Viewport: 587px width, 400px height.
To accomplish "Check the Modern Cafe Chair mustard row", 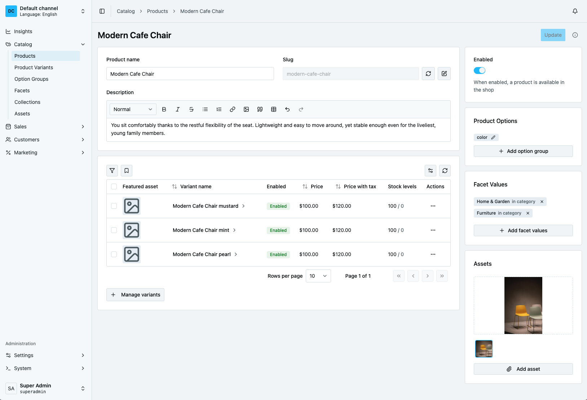I will (114, 206).
